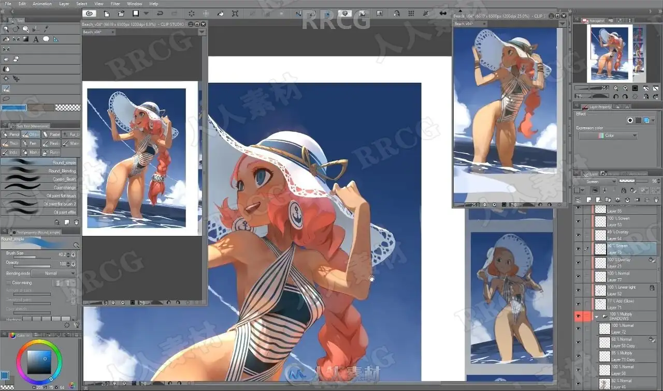Hide the SHADOWS folder
Image resolution: width=663 pixels, height=391 pixels.
click(579, 317)
